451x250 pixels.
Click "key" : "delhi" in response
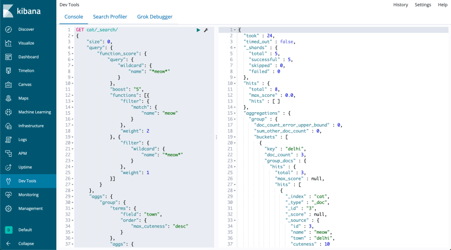tap(285, 149)
